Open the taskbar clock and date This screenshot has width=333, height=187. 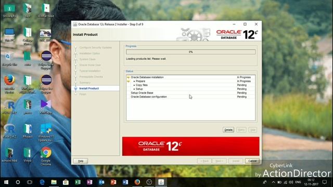tap(311, 182)
